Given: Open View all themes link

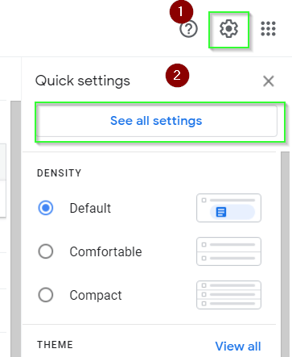Looking at the screenshot, I should pyautogui.click(x=238, y=347).
